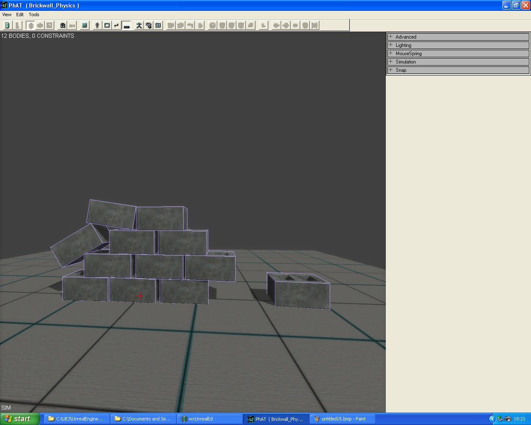Click the hierarchy icon after the running figure
Screen dimensions: 531x425
(149, 25)
